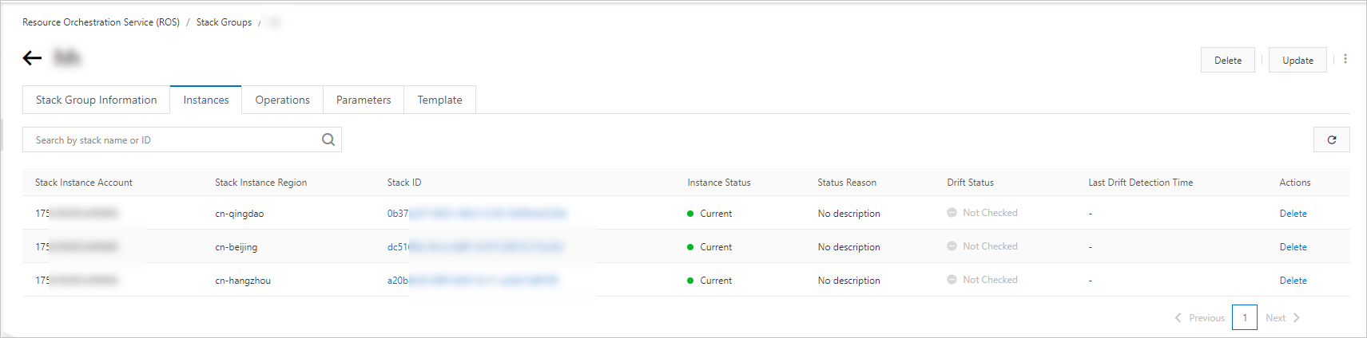Click the Drift Status column header
This screenshot has height=338, width=1367.
971,183
